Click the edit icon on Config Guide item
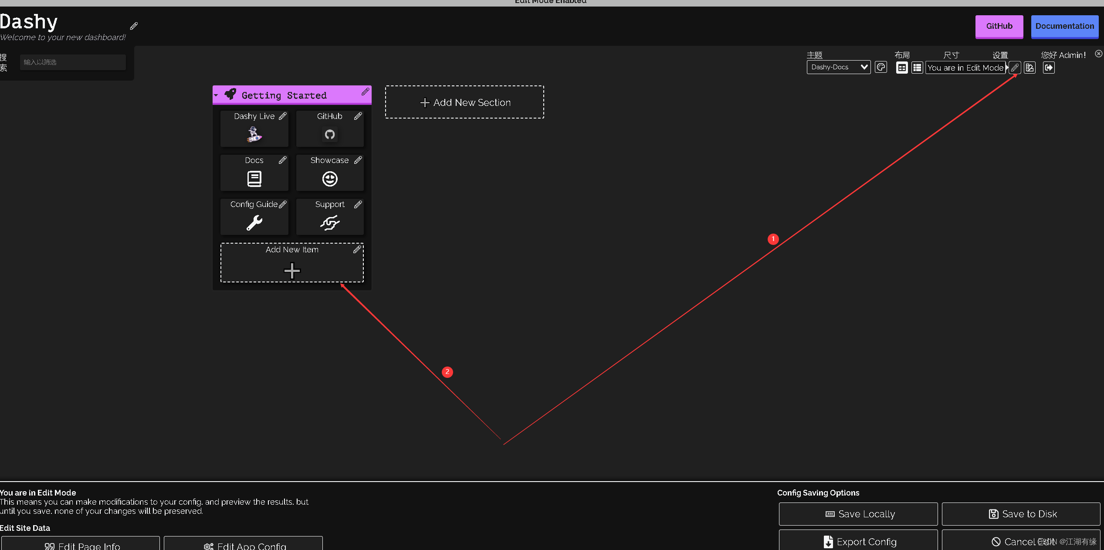The image size is (1104, 550). pos(283,204)
